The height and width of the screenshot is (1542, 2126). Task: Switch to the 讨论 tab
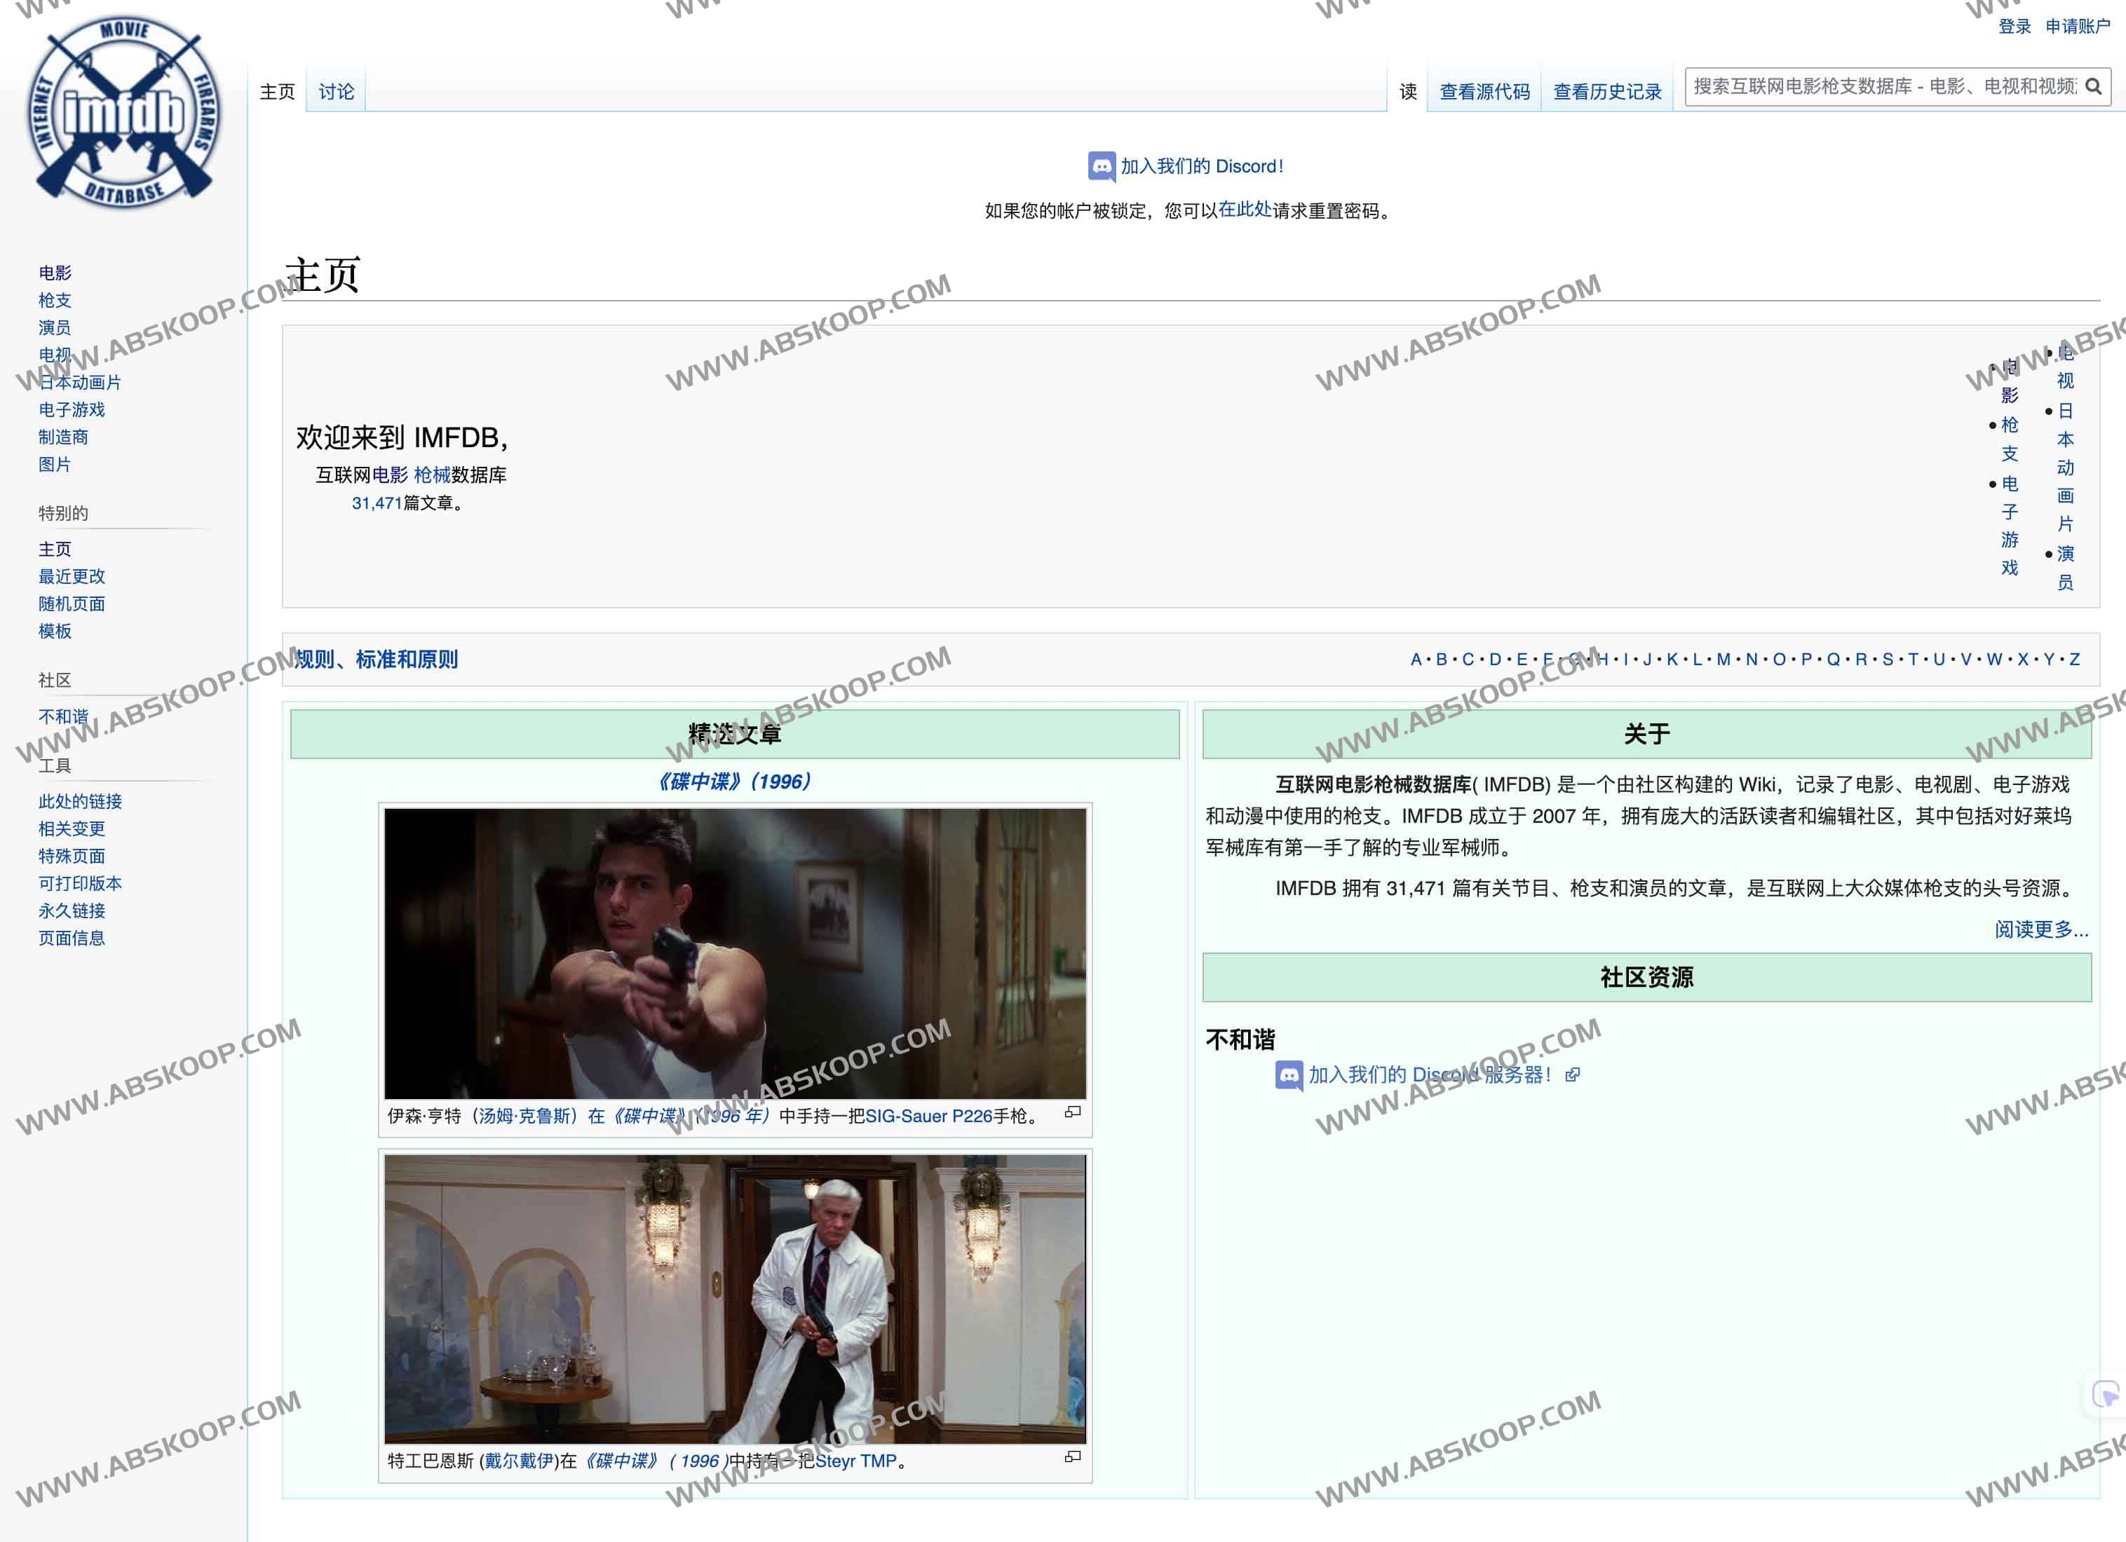click(x=336, y=92)
